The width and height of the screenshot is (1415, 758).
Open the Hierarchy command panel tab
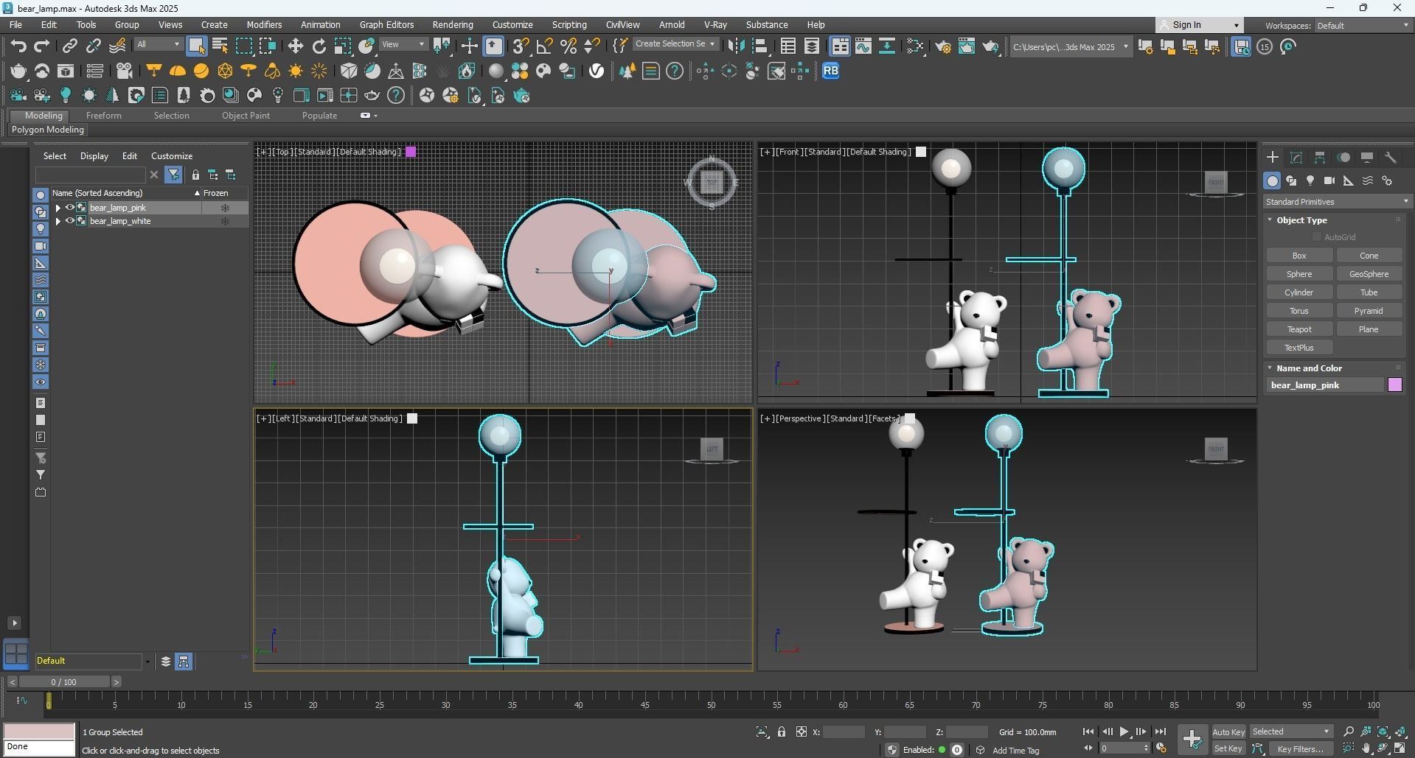click(1320, 158)
